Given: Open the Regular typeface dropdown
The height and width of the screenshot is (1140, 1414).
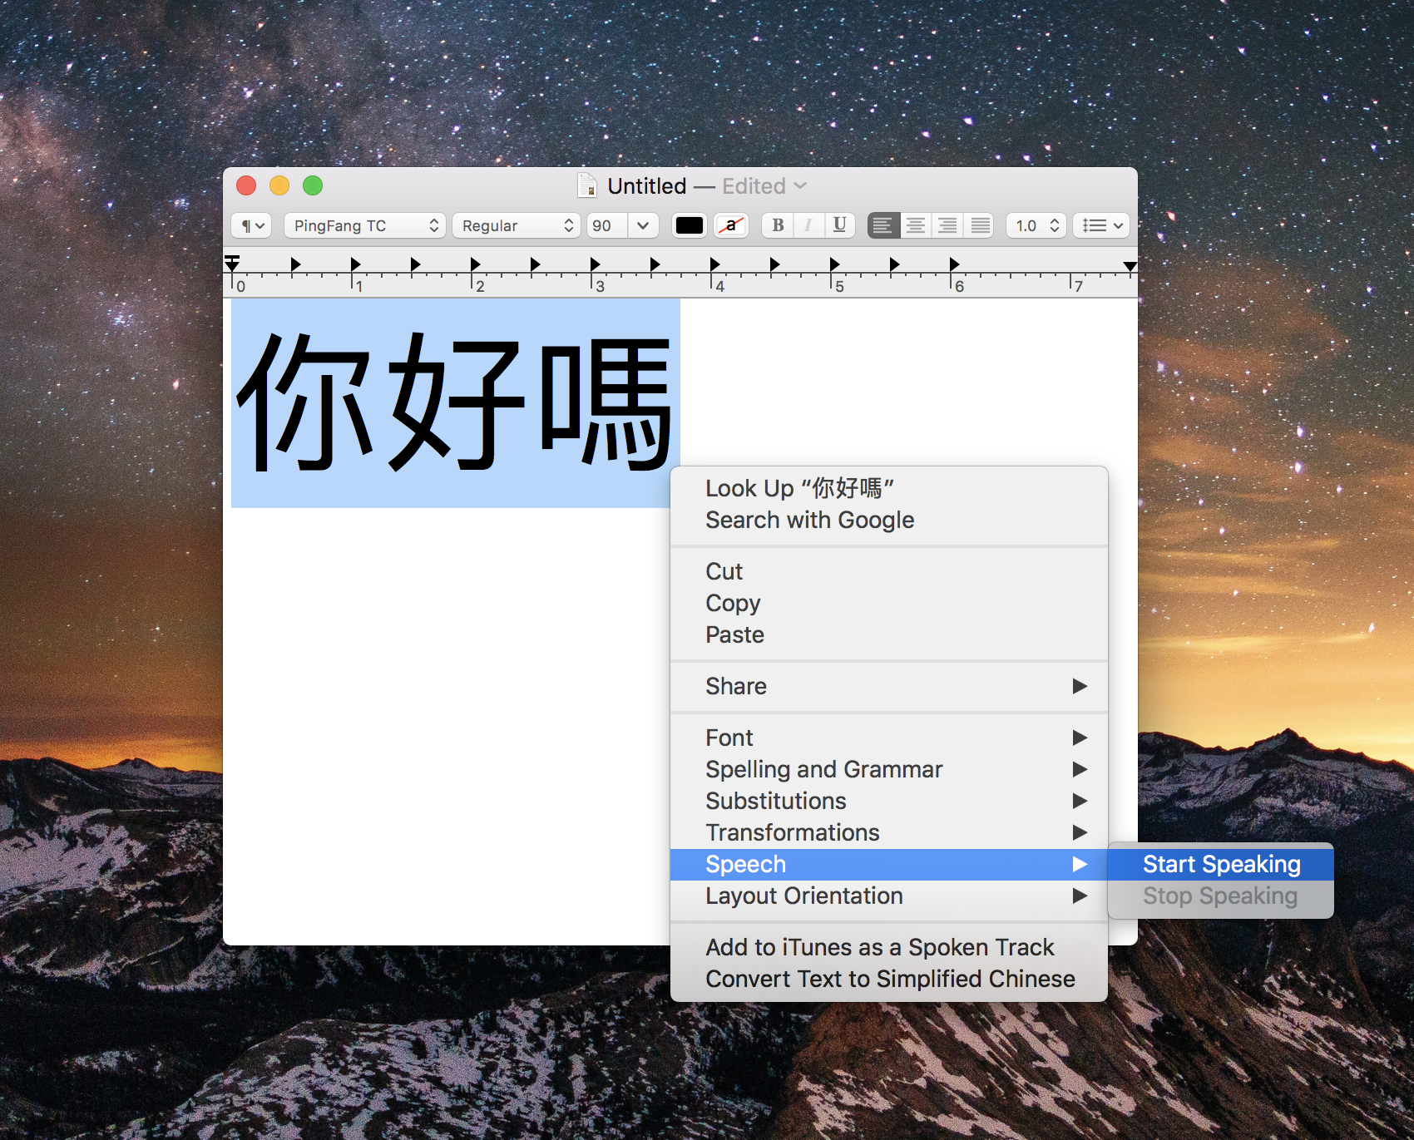Looking at the screenshot, I should [x=516, y=225].
